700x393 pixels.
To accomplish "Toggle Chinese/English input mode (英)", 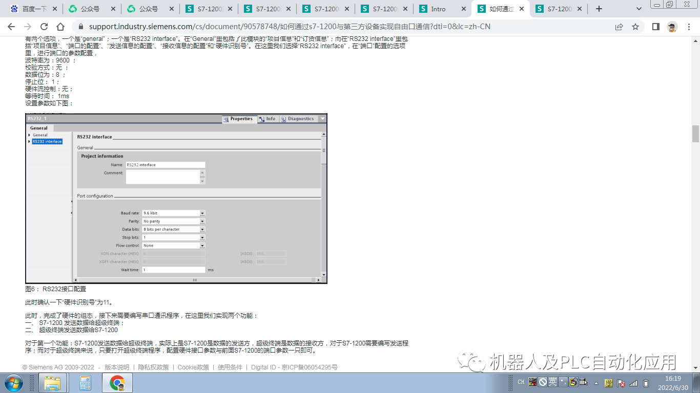I will point(552,382).
